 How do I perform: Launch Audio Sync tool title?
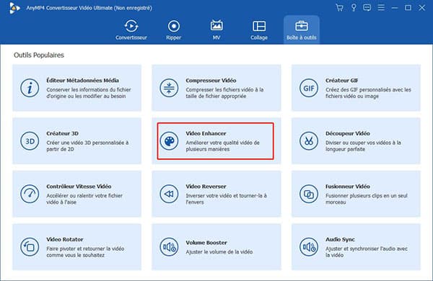point(340,239)
